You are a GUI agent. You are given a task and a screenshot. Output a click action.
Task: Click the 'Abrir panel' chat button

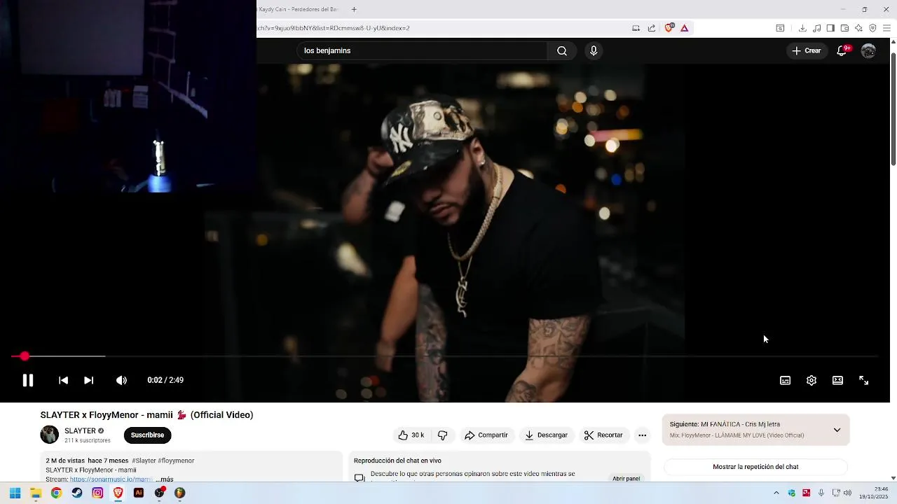(x=626, y=479)
